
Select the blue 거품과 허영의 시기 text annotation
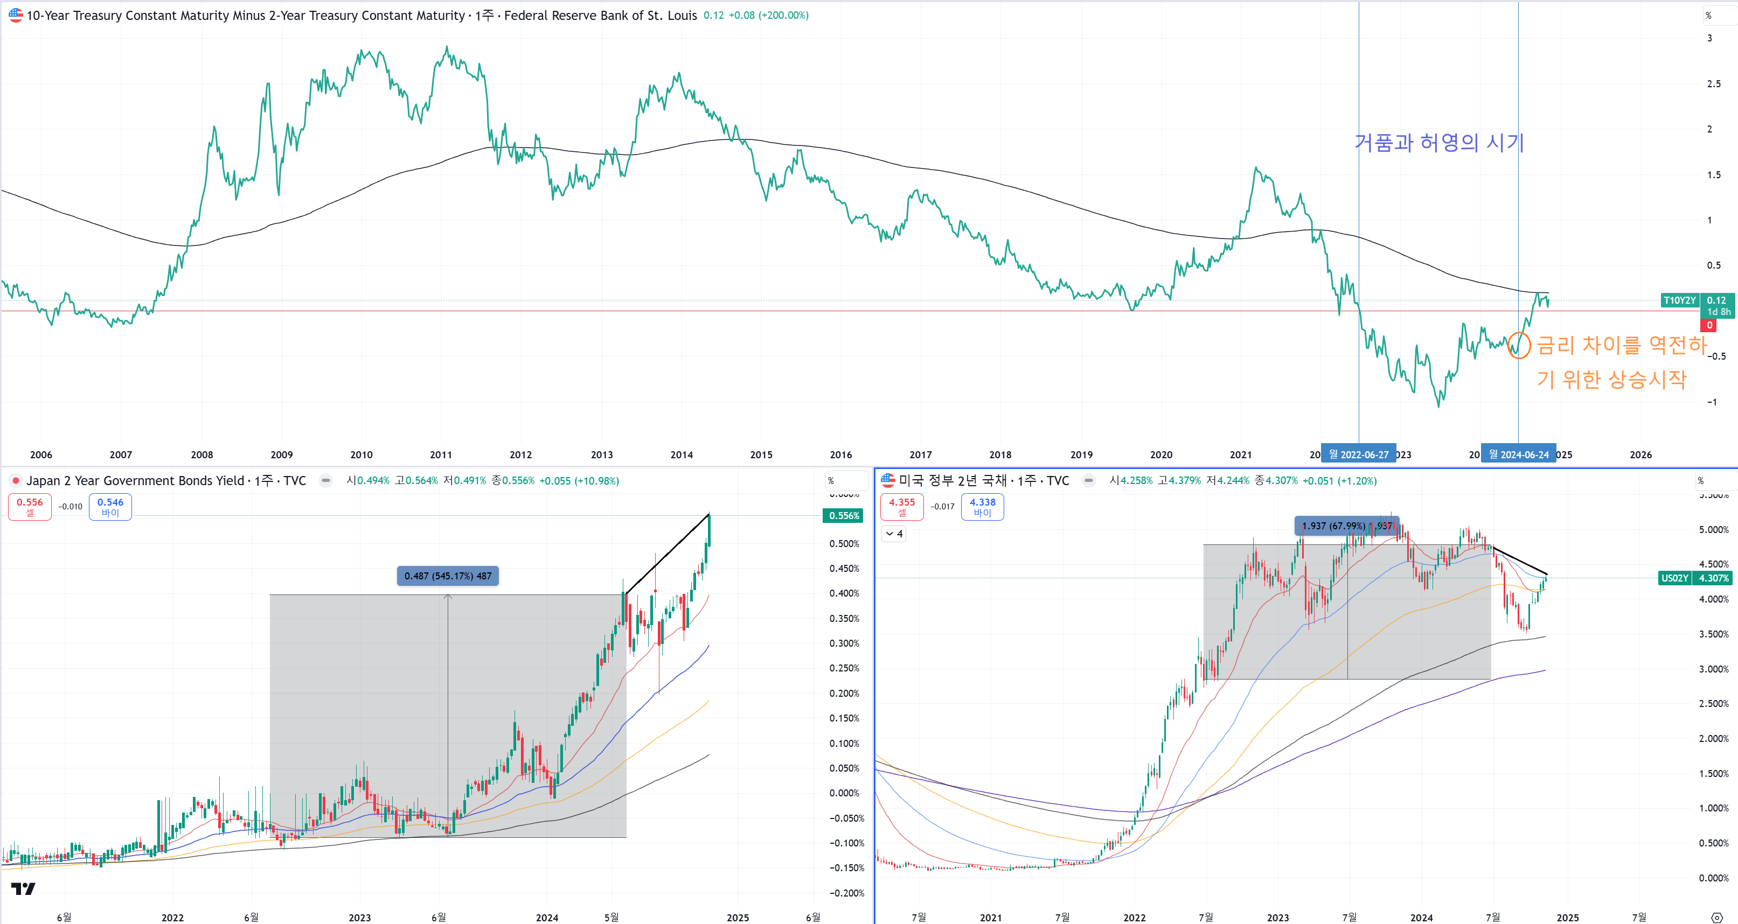pos(1438,142)
